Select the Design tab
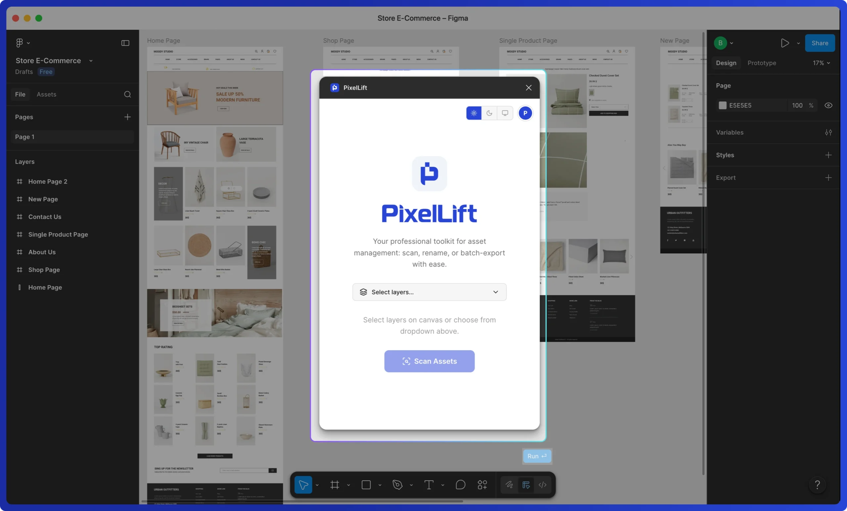 pos(726,63)
